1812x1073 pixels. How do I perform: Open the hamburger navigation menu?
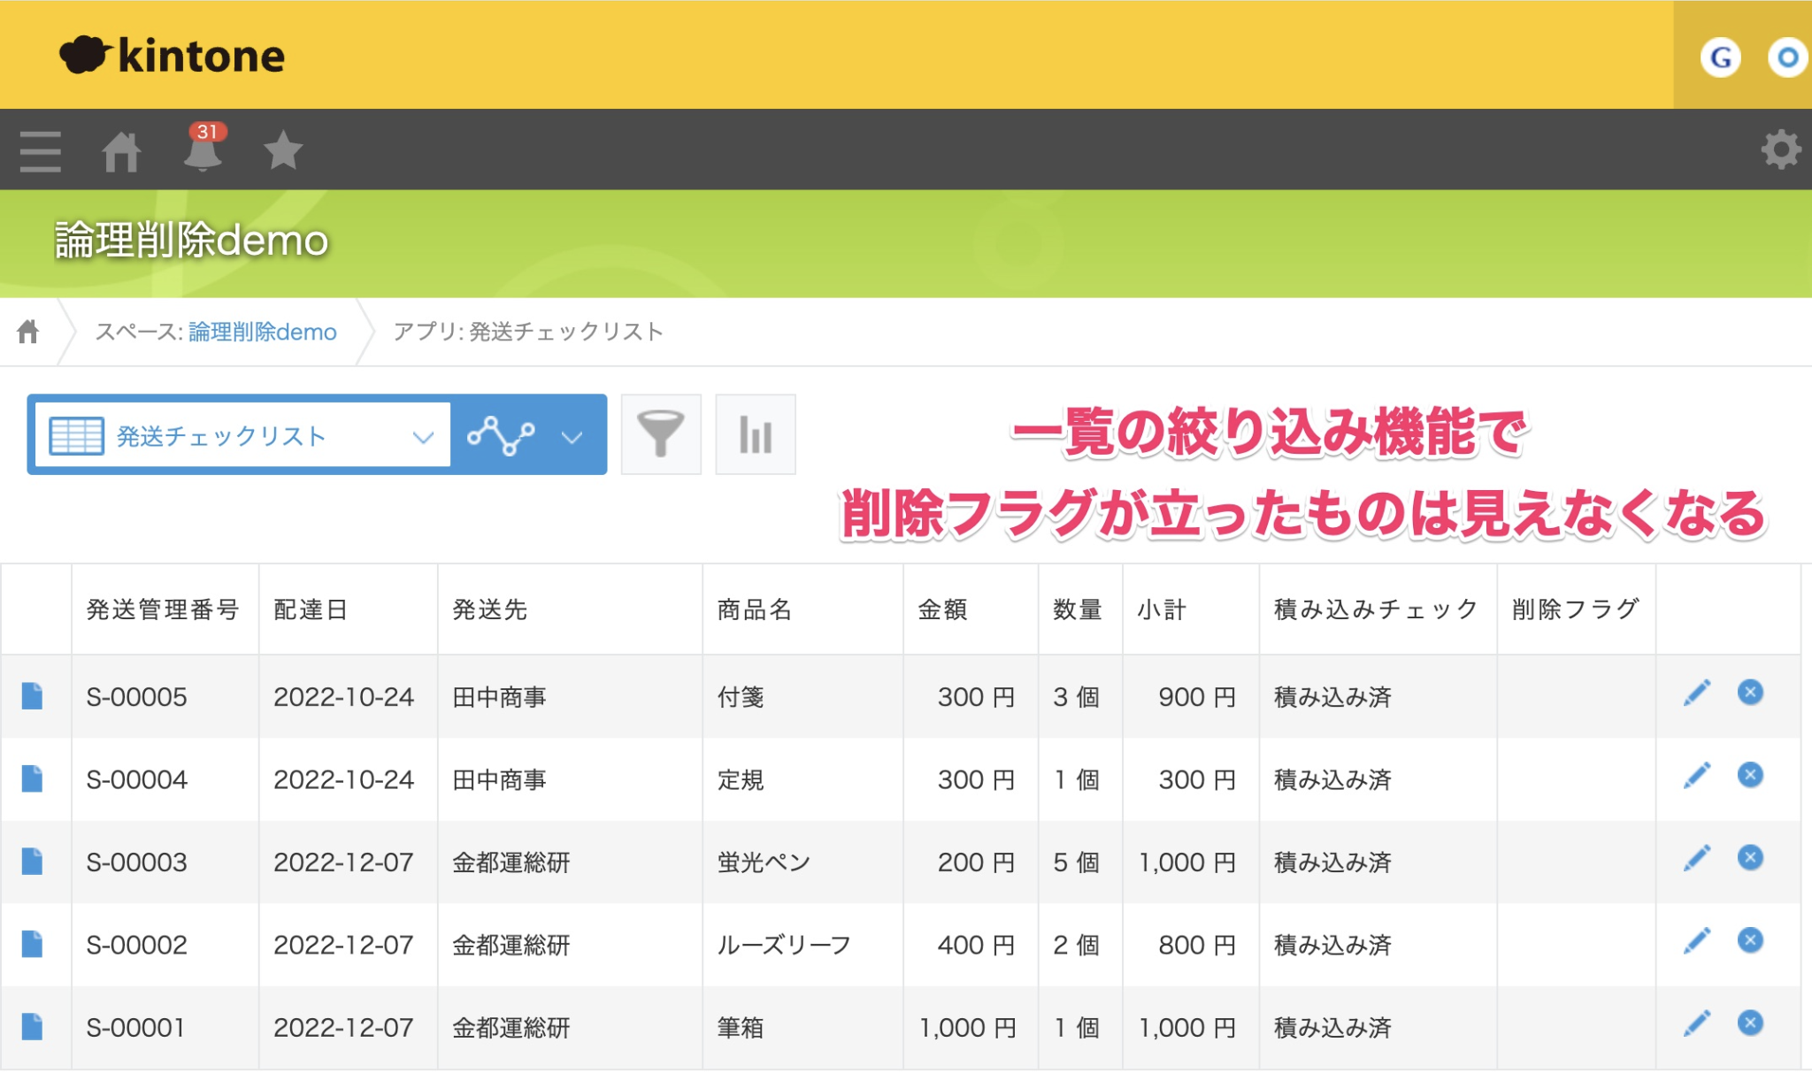point(39,150)
